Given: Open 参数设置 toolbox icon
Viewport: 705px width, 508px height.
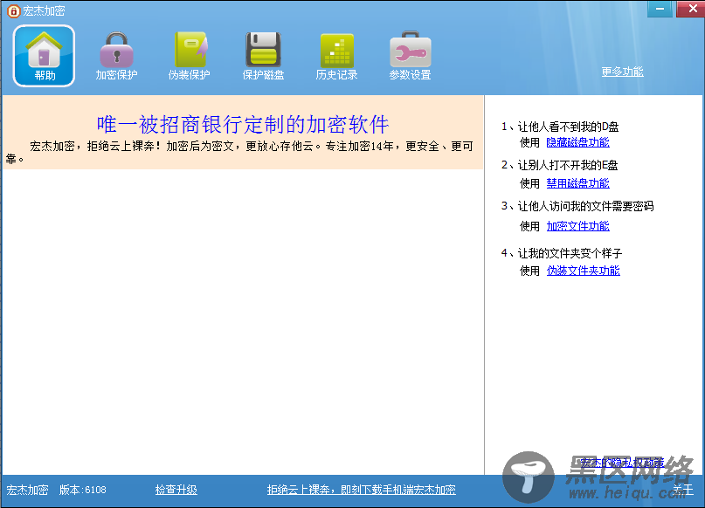Looking at the screenshot, I should coord(410,56).
